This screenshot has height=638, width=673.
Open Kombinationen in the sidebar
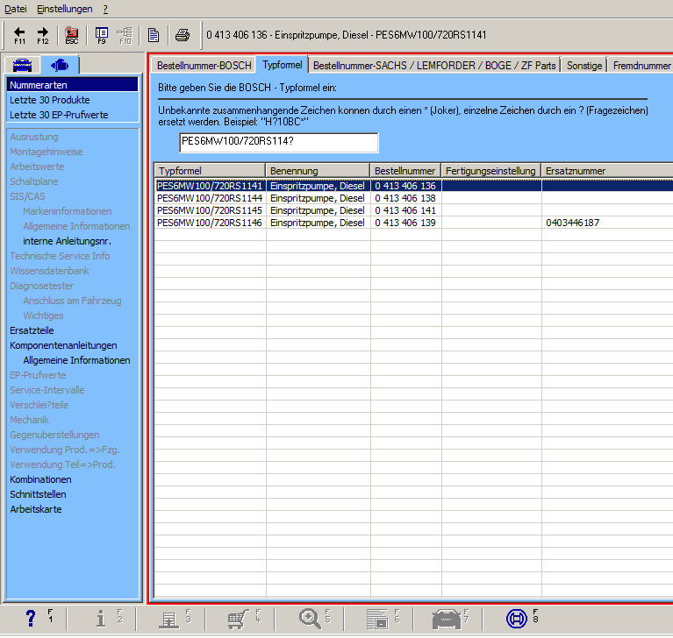40,479
